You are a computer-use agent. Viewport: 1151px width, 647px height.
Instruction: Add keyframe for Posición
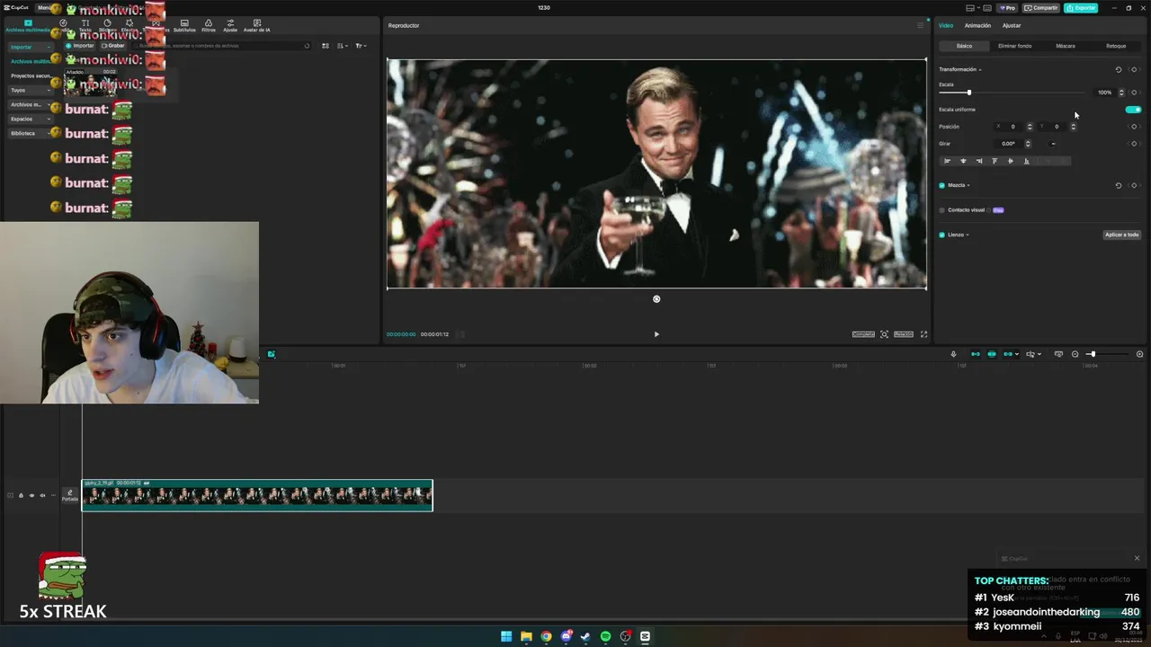[1134, 127]
